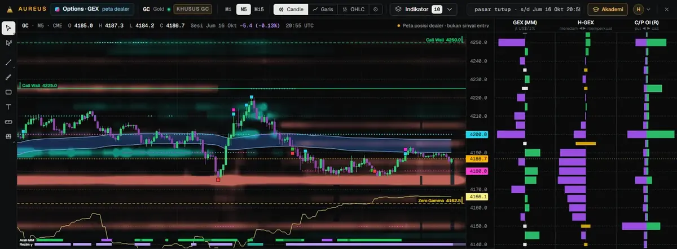Click the green live status dot beside Gold
The image size is (677, 249).
(x=169, y=10)
